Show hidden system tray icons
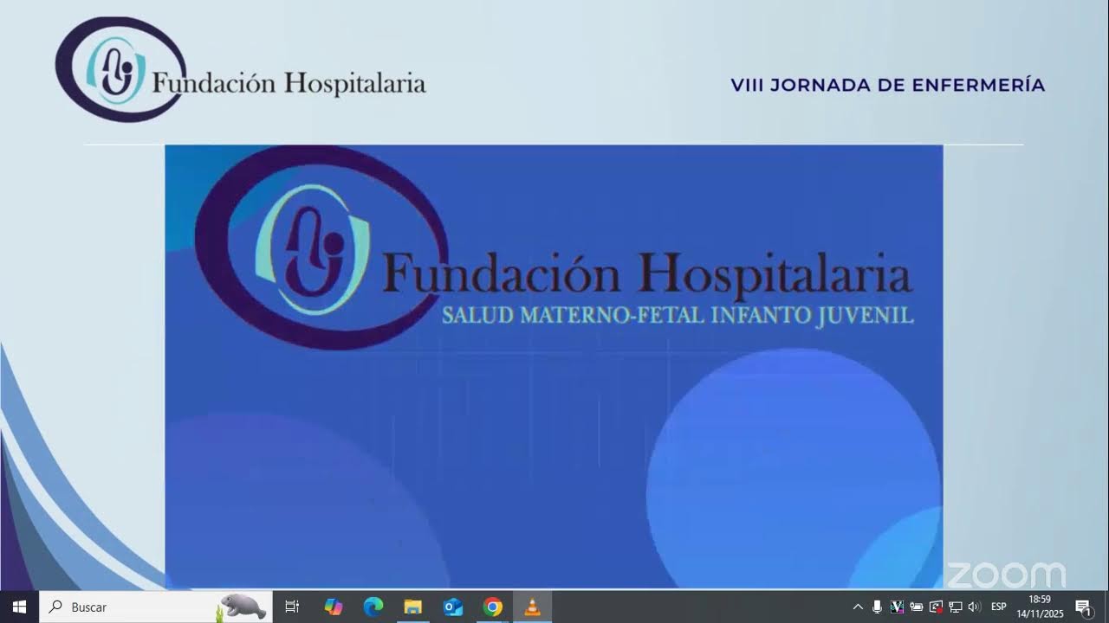The width and height of the screenshot is (1109, 623). pos(858,607)
